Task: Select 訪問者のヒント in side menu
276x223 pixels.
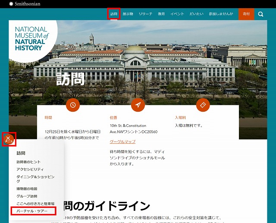Action: tap(28, 162)
